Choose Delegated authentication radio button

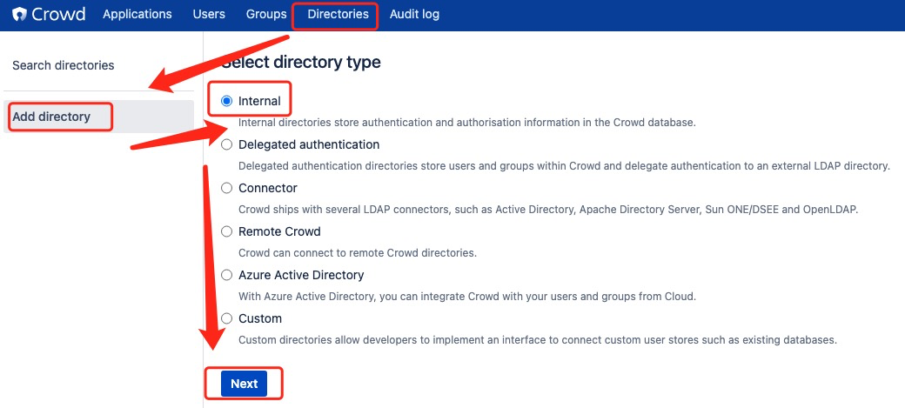pyautogui.click(x=227, y=144)
